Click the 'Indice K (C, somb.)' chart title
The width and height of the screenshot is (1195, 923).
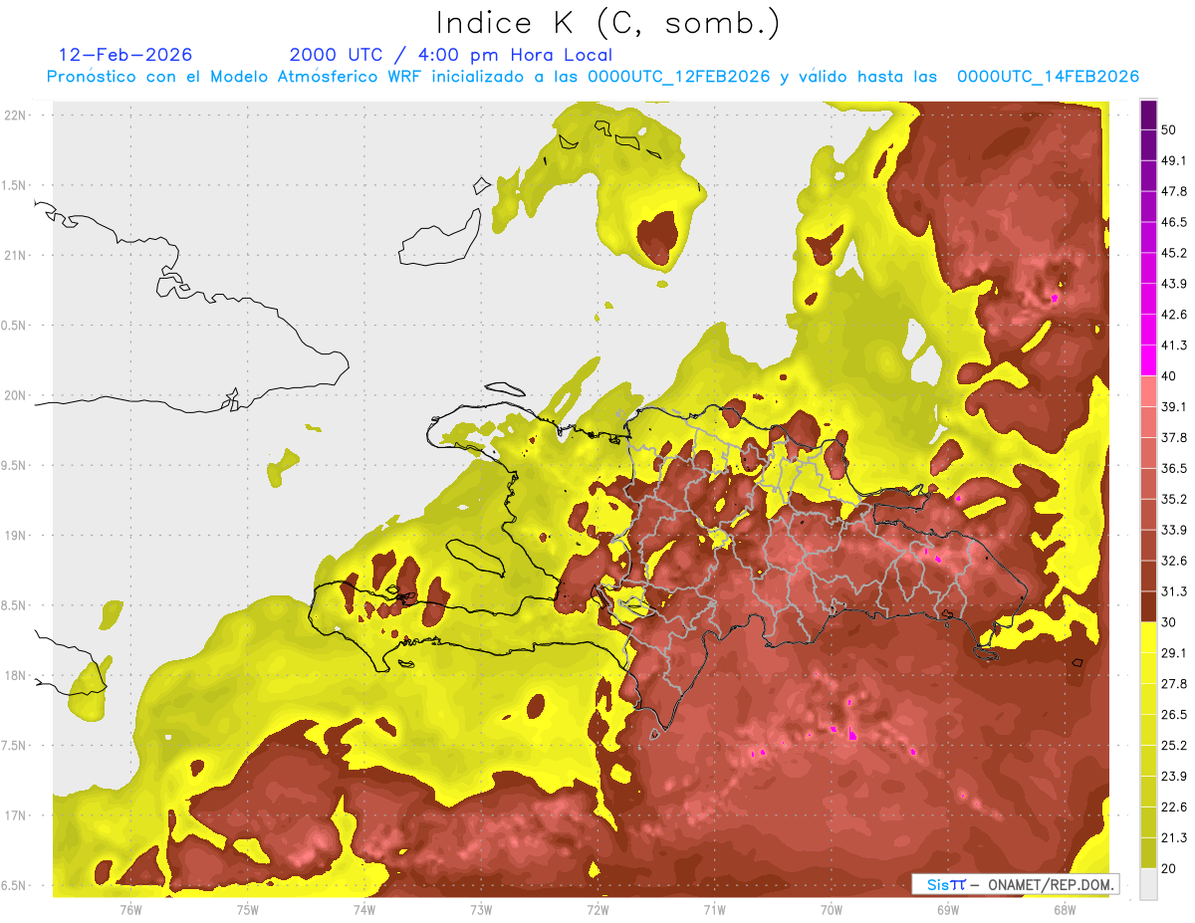[x=608, y=23]
